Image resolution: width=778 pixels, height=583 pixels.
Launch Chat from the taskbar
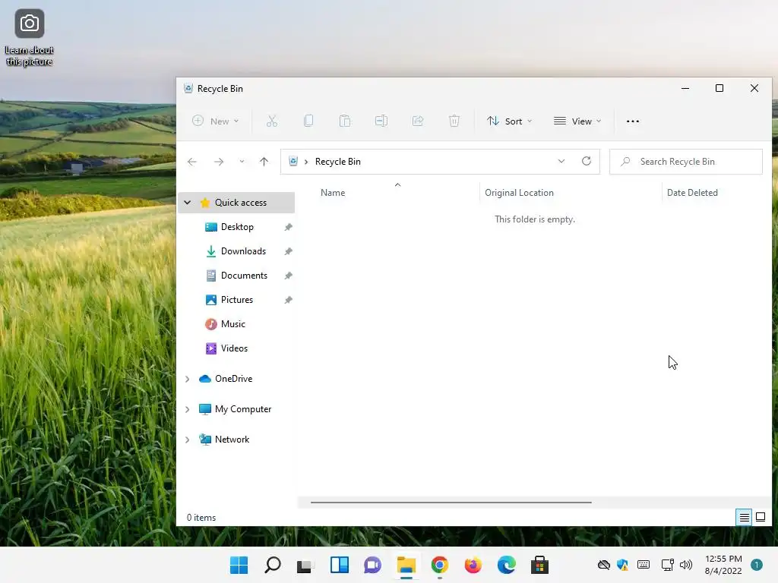click(372, 565)
